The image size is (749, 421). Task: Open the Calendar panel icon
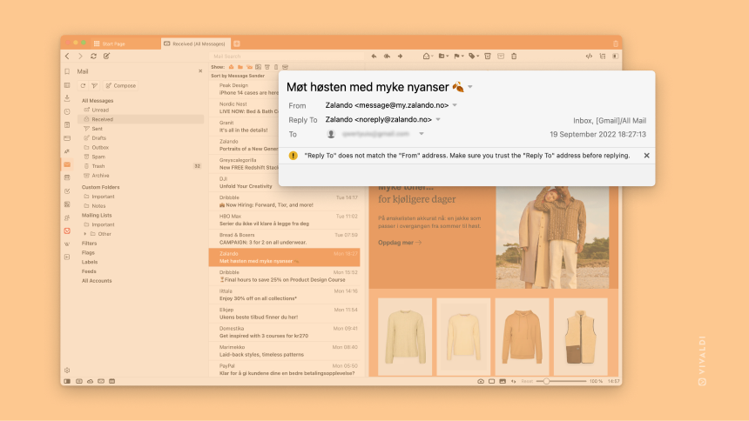coord(67,177)
